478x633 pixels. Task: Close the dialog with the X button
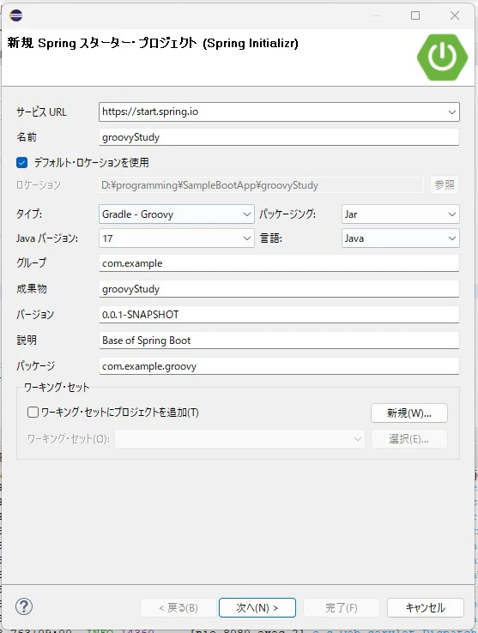pos(455,15)
